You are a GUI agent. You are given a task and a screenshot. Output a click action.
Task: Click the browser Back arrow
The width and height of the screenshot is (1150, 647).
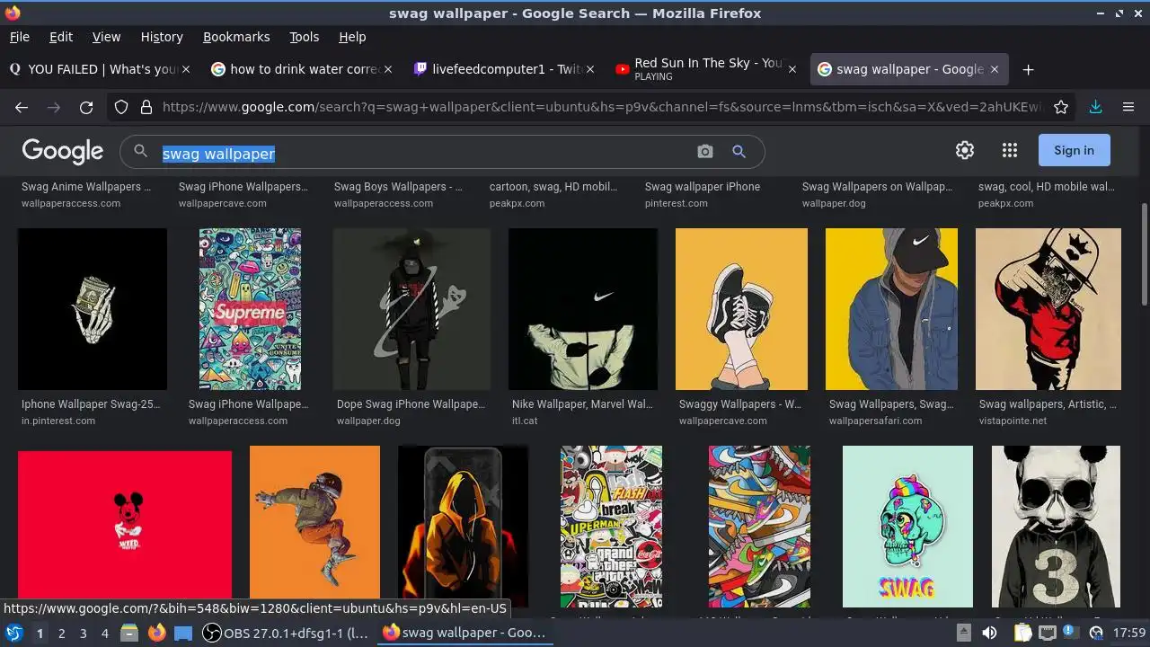[22, 107]
